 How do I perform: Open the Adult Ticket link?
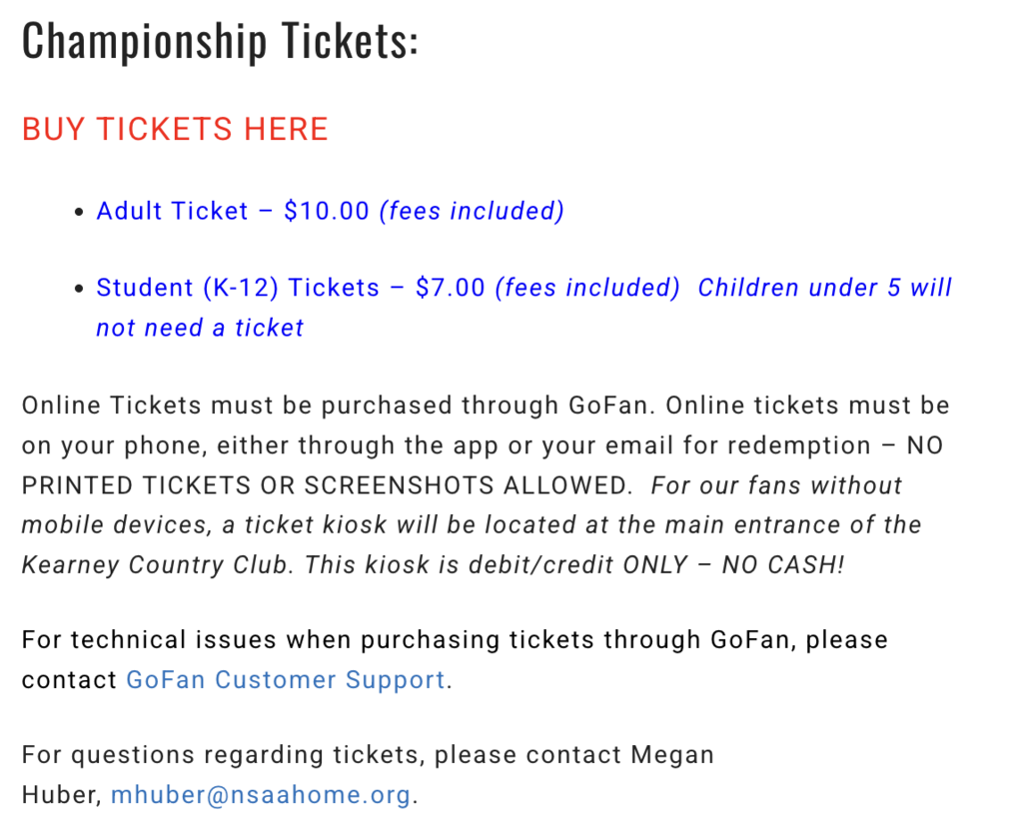(x=172, y=212)
